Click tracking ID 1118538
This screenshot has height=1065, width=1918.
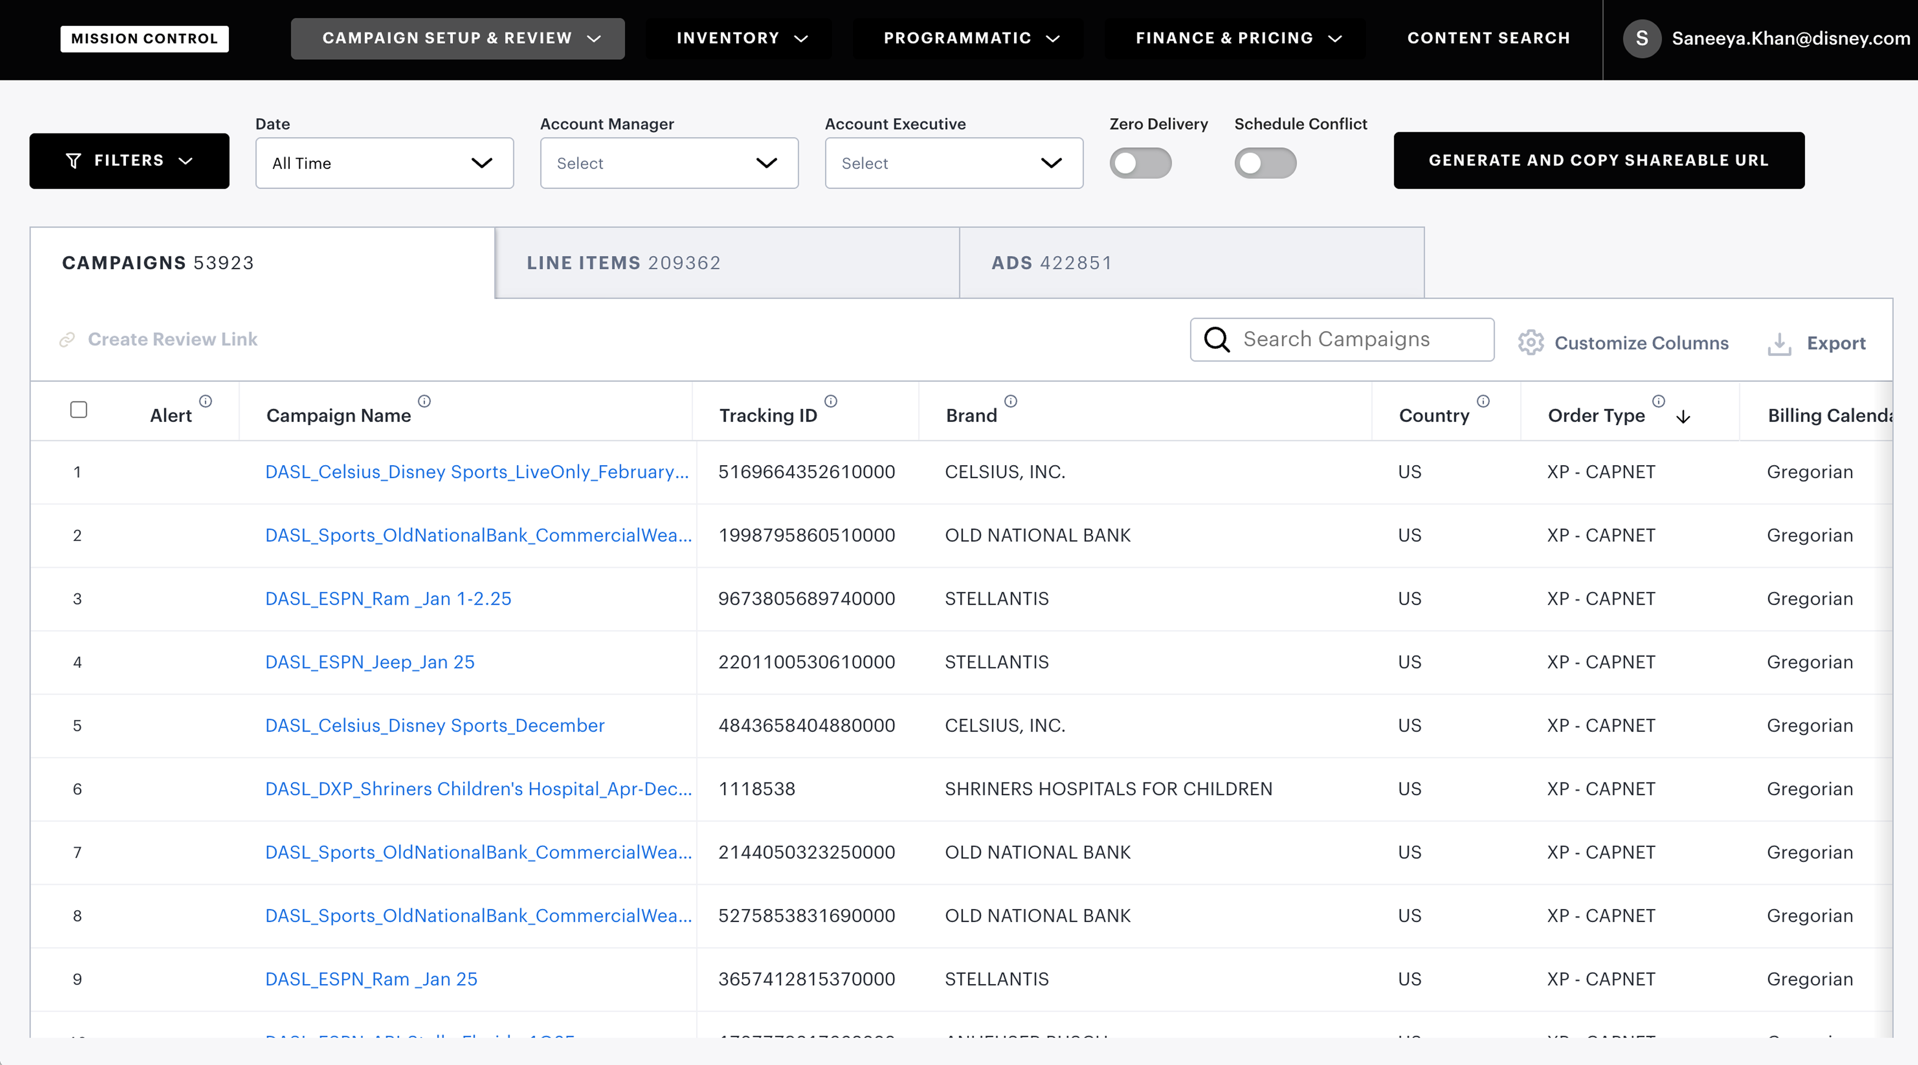756,789
